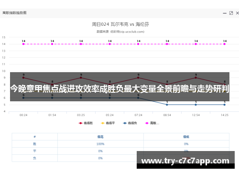Click the 胜 row label

tap(34, 144)
